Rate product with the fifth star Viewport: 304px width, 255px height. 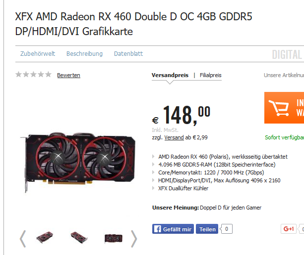click(48, 74)
